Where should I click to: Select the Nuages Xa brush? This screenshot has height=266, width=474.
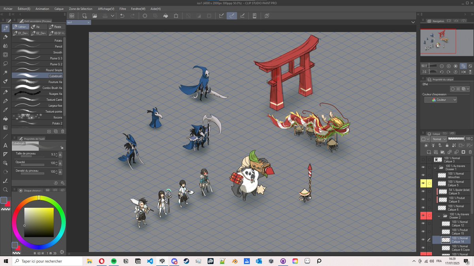38,94
